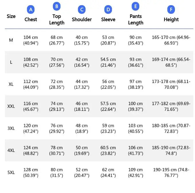Select the XXL size row label

click(11, 106)
